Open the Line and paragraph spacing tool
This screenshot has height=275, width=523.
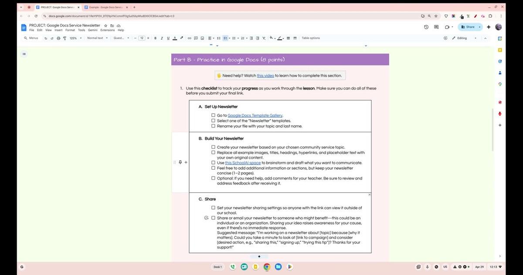click(219, 38)
